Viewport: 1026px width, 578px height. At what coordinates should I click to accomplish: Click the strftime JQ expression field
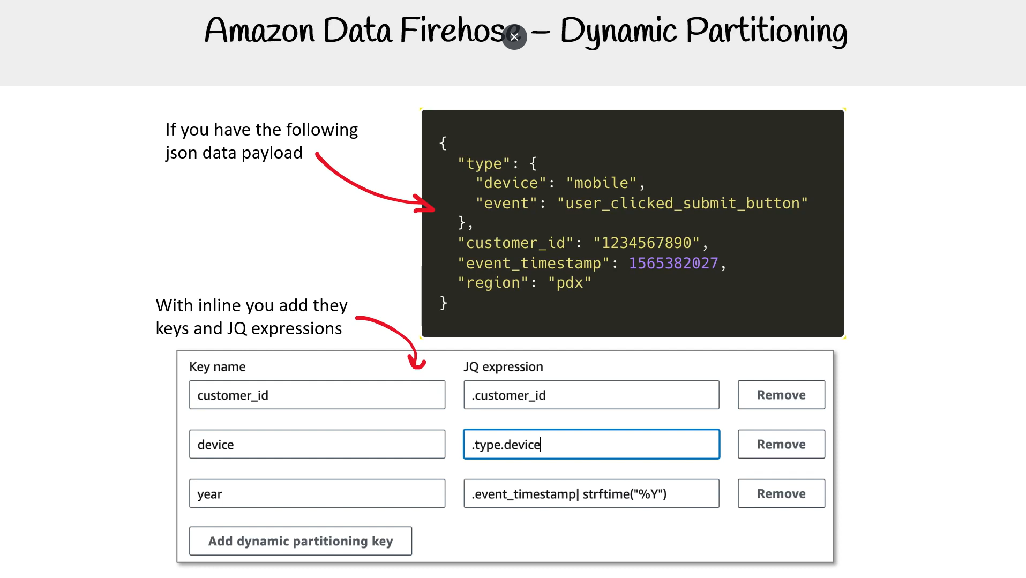(x=591, y=493)
